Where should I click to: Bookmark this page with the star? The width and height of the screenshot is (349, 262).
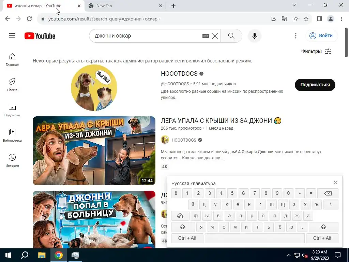coord(306,19)
